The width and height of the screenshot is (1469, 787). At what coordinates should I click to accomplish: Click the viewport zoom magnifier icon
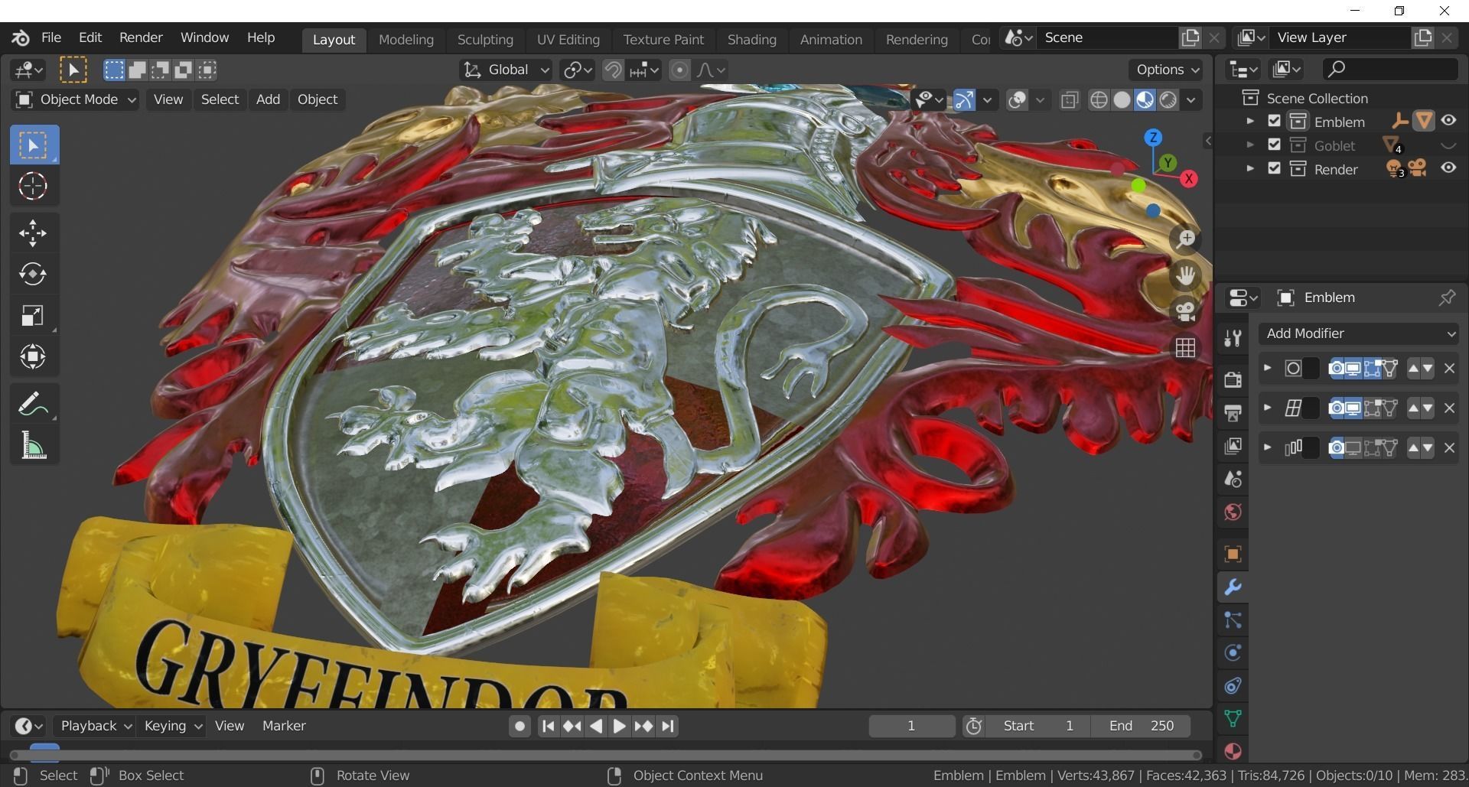[x=1186, y=239]
